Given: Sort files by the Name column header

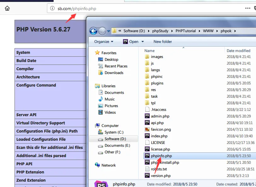Looking at the screenshot, I should [149, 51].
